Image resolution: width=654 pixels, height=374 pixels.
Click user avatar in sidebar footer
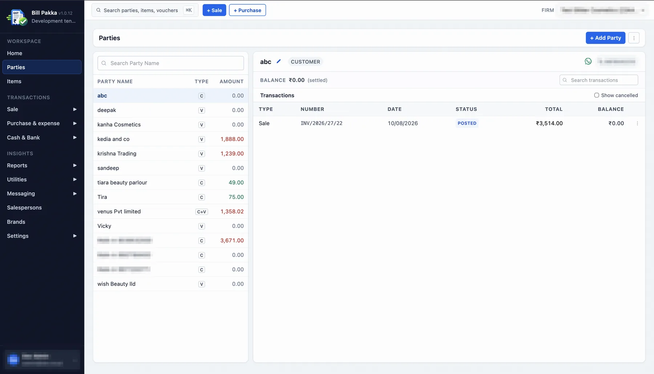tap(13, 359)
